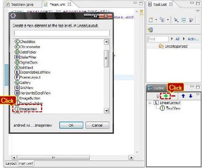Image resolution: width=202 pixels, height=168 pixels.
Task: Click the element list vertical scrollbar thumb
Action: tap(106, 59)
